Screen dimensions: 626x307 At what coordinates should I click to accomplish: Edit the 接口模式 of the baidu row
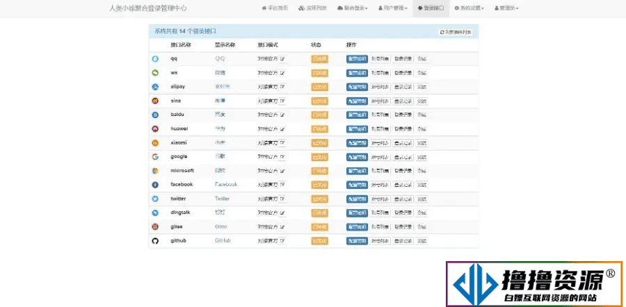(x=282, y=115)
